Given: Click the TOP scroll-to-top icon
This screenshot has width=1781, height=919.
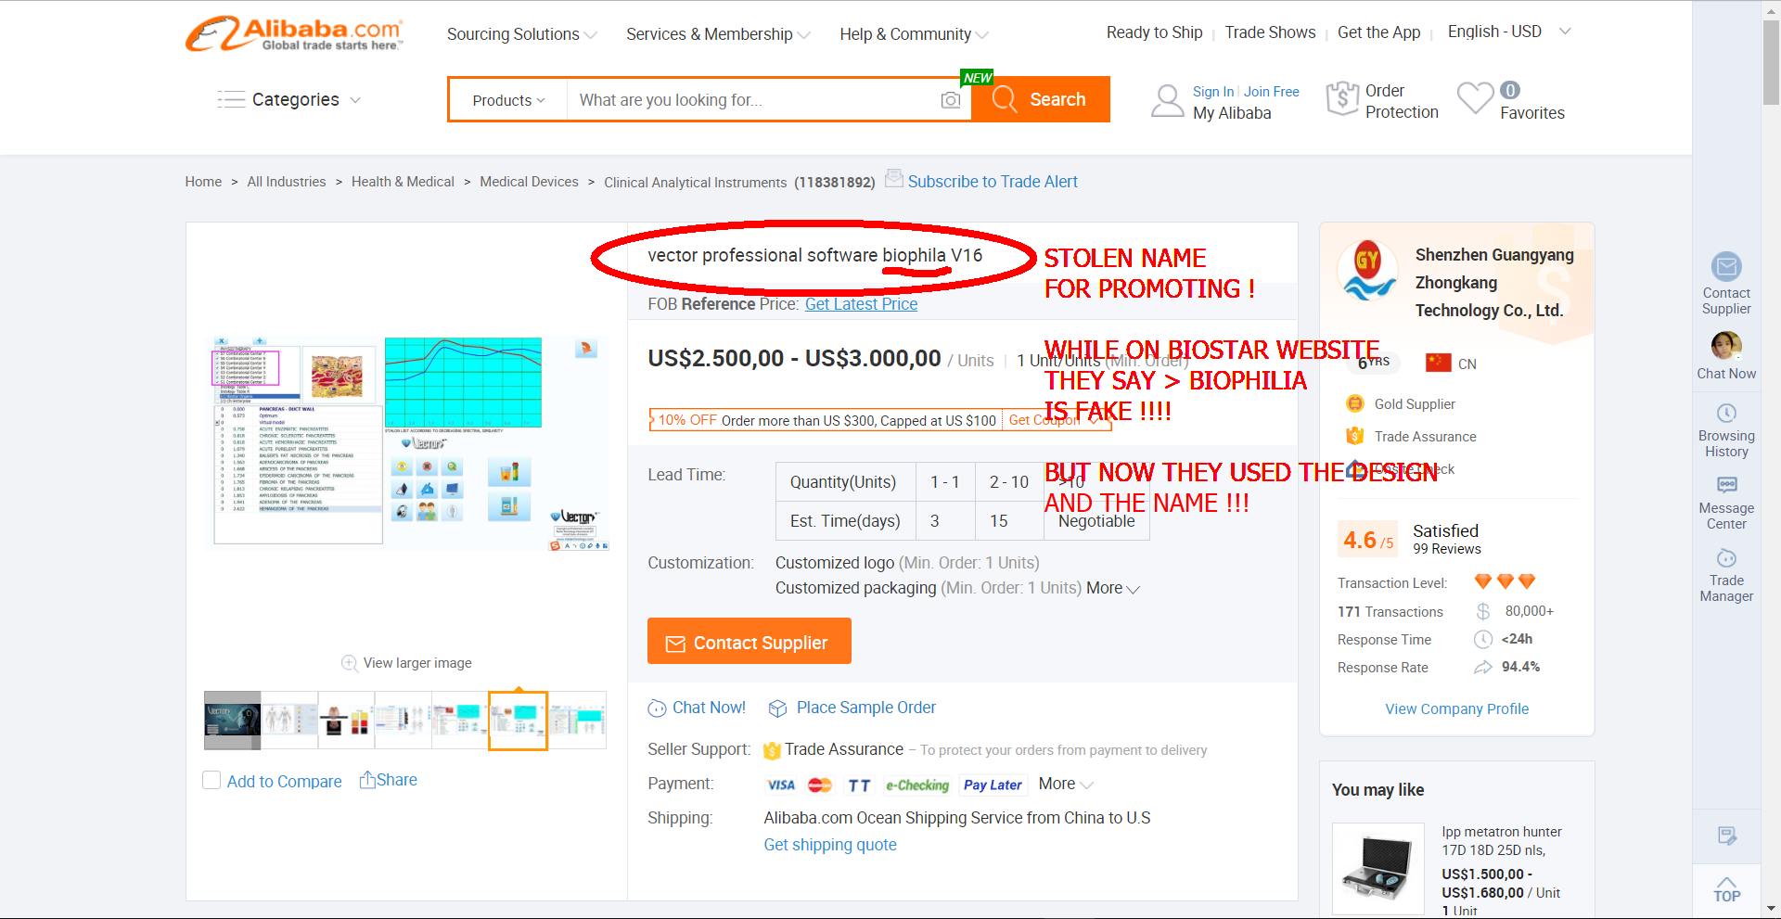Looking at the screenshot, I should pos(1725,889).
